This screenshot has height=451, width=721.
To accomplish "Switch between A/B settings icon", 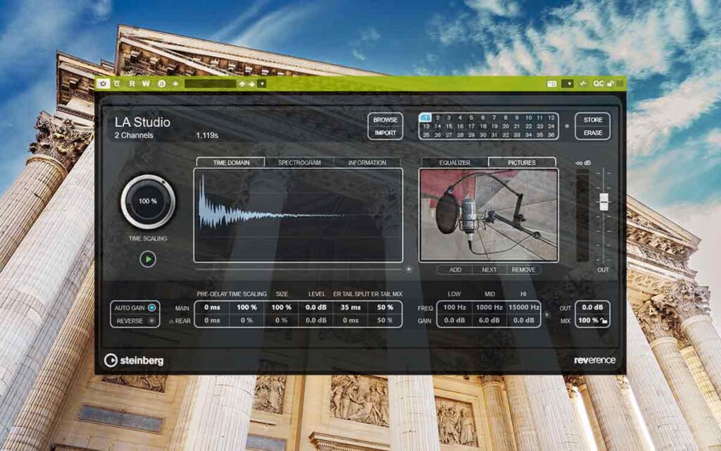I will tap(162, 83).
